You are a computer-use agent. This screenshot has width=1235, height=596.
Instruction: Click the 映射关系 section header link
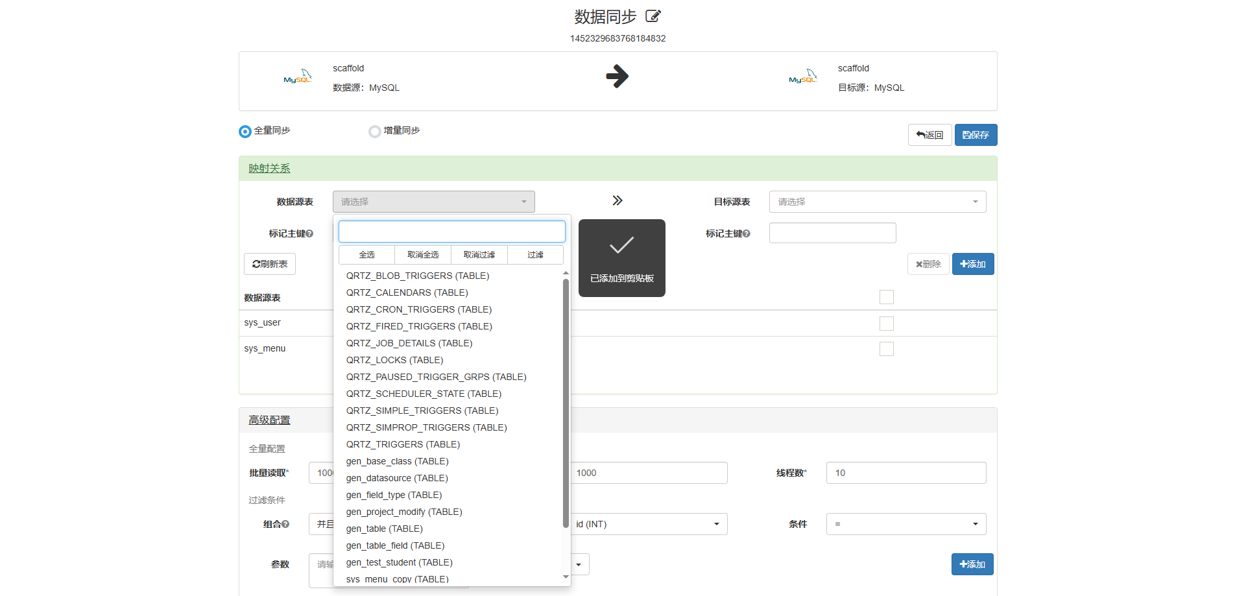coord(269,169)
